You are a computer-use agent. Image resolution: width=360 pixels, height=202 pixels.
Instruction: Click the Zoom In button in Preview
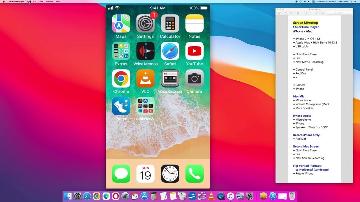291,13
